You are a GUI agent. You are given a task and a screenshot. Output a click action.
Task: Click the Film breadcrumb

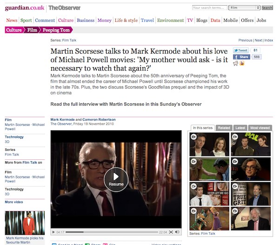[x=32, y=30]
